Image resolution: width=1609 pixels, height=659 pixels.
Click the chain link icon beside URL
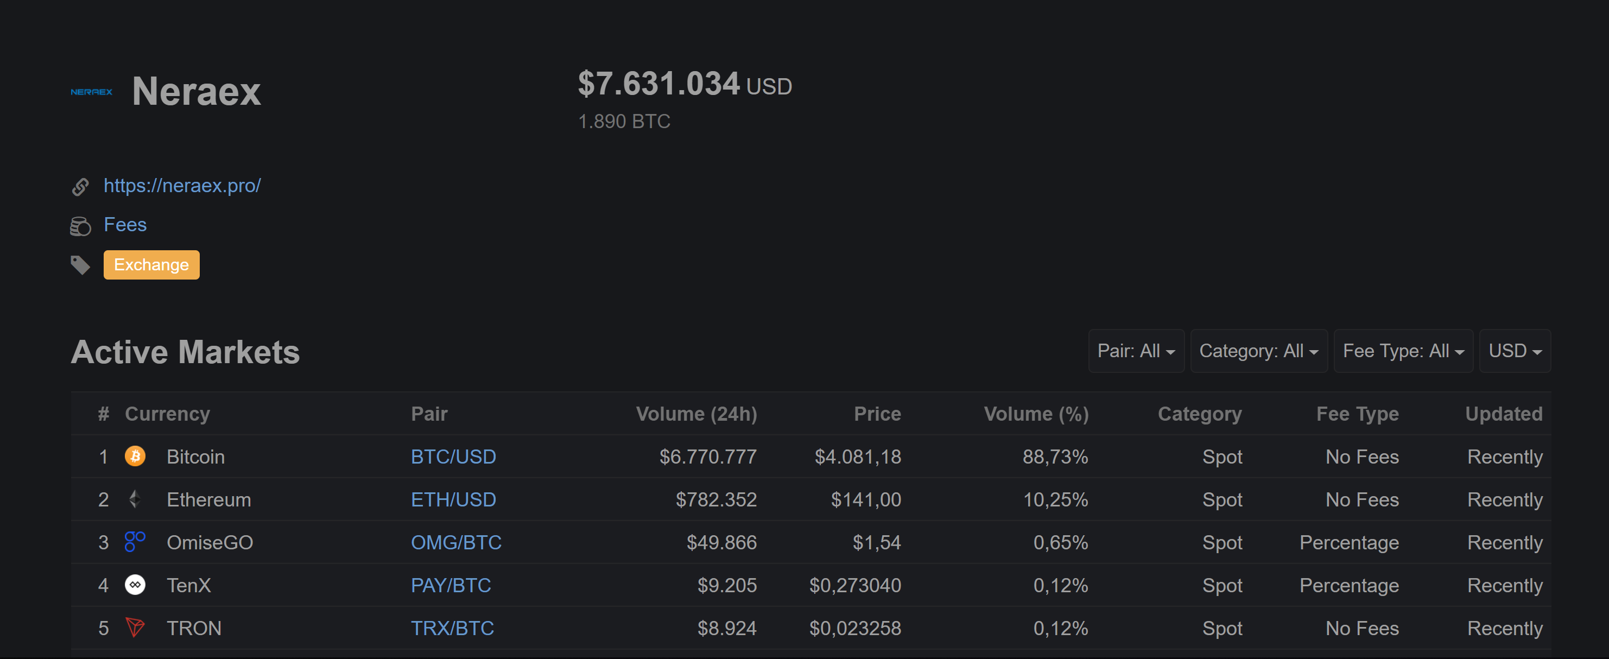[x=80, y=186]
